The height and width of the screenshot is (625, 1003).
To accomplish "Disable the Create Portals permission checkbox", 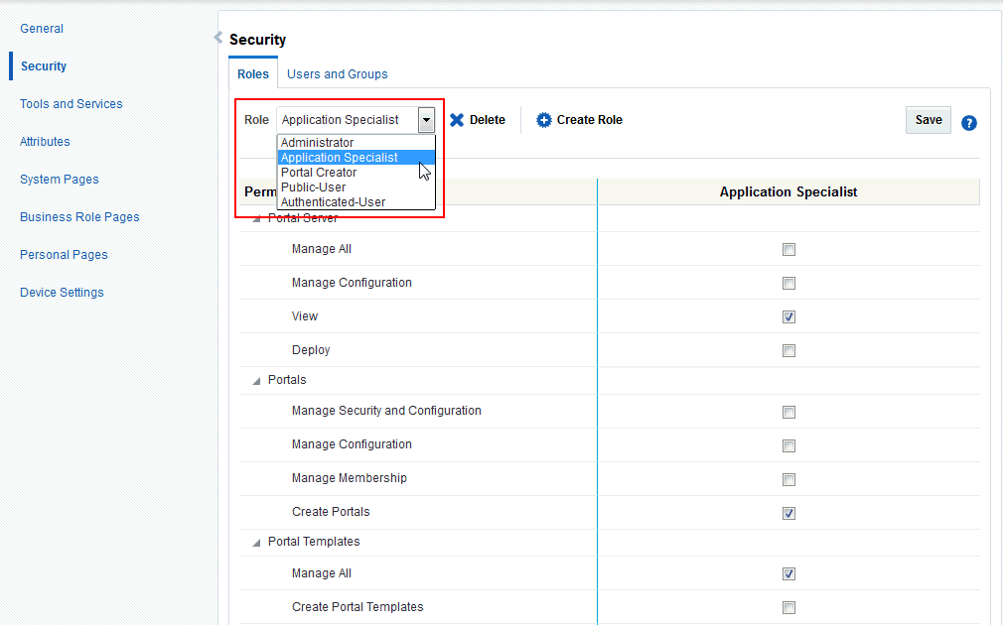I will [788, 513].
